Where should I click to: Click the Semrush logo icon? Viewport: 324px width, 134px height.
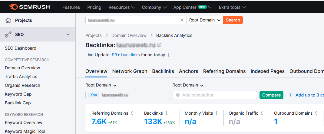click(13, 7)
